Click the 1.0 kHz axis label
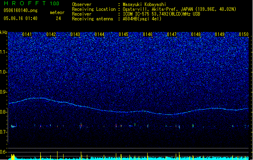Image resolution: width=253 pixels, height=160 pixels. point(3,72)
